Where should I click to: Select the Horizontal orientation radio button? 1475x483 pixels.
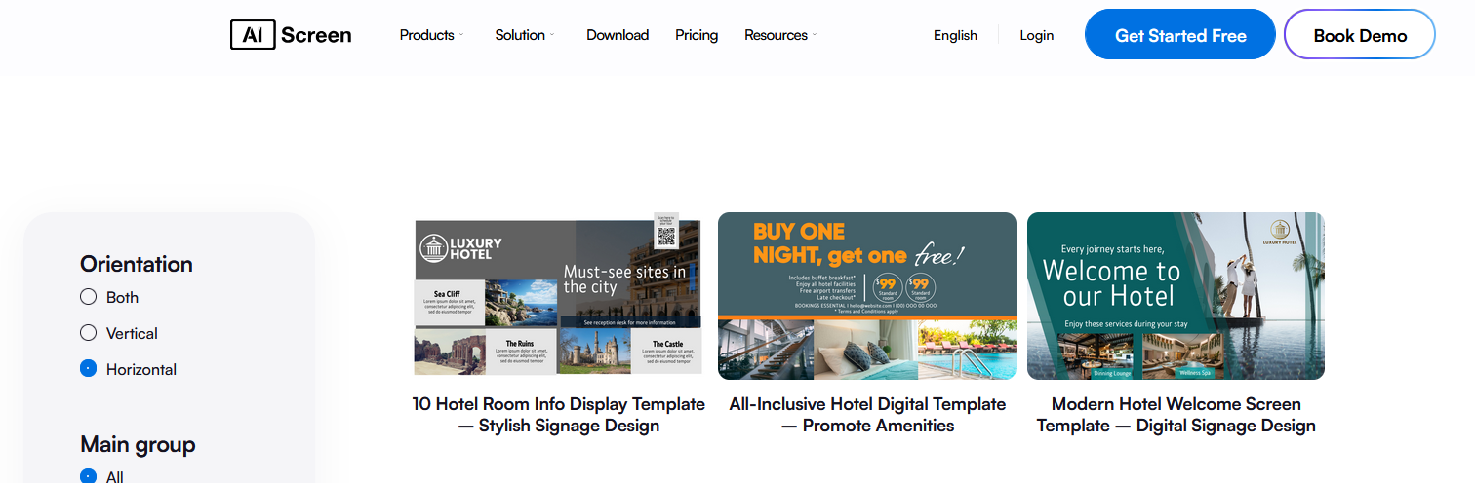tap(89, 369)
